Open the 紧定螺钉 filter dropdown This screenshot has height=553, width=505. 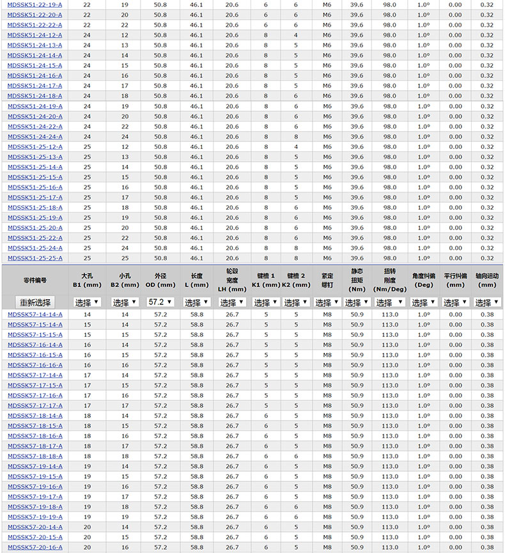point(327,302)
